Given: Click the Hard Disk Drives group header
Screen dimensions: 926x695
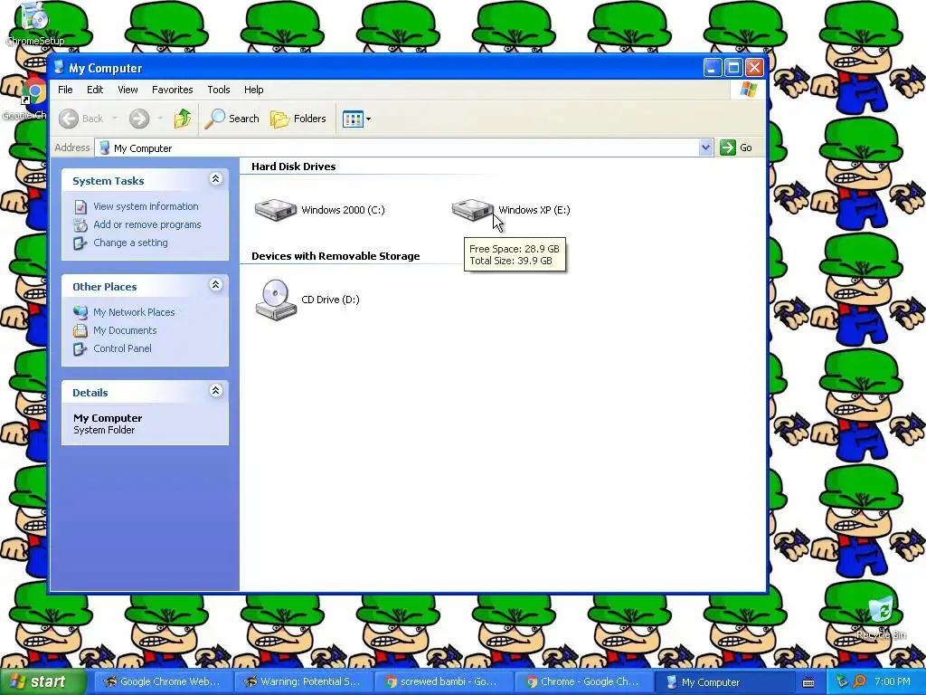Looking at the screenshot, I should click(294, 167).
